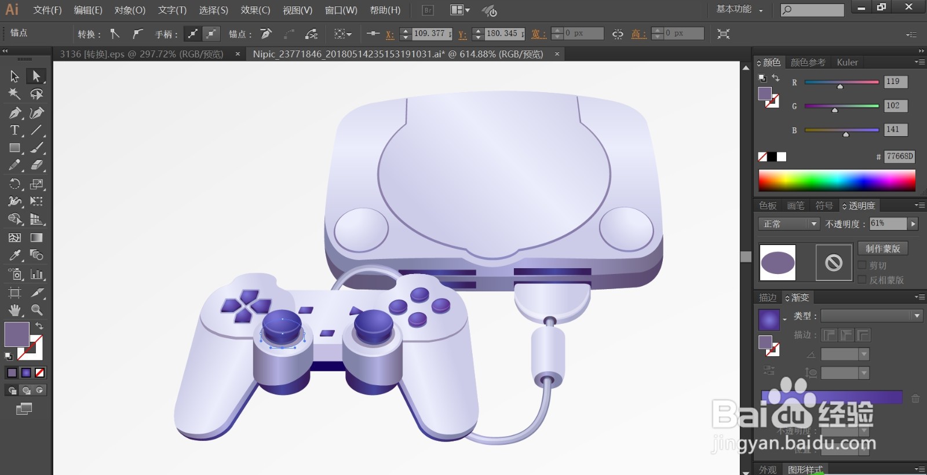Screen dimensions: 927x475
Task: Open the blend mode 正常 dropdown
Action: click(x=789, y=224)
